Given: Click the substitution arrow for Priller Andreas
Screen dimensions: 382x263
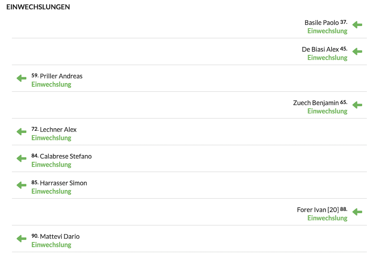Looking at the screenshot, I should click(x=21, y=78).
